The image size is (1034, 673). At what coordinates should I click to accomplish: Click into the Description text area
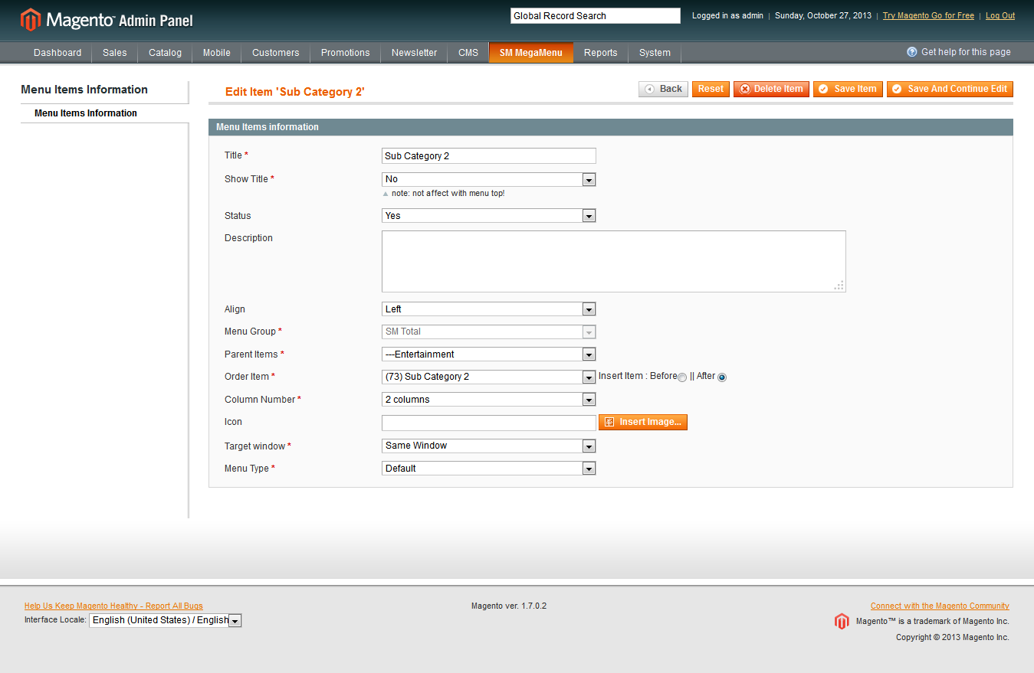pyautogui.click(x=614, y=261)
